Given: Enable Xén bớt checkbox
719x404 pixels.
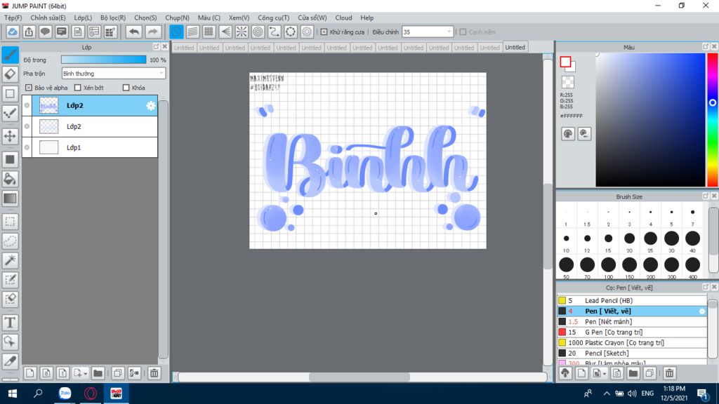Looking at the screenshot, I should [x=77, y=88].
